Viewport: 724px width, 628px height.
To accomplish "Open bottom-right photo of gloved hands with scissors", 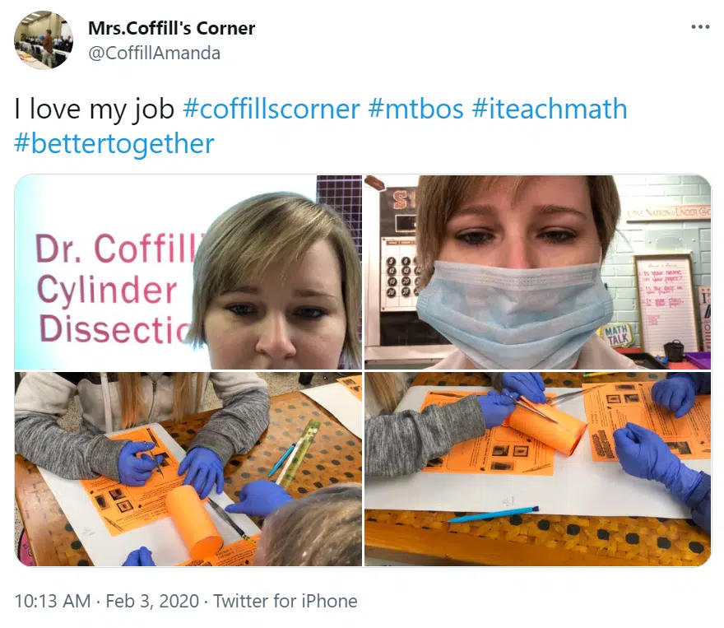I will coord(538,468).
